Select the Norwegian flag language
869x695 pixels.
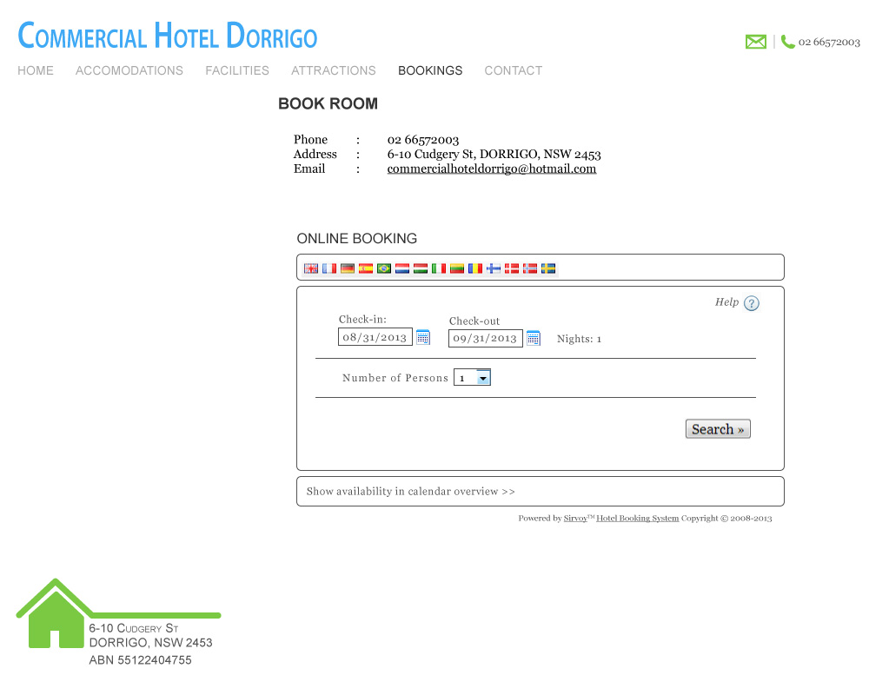530,268
